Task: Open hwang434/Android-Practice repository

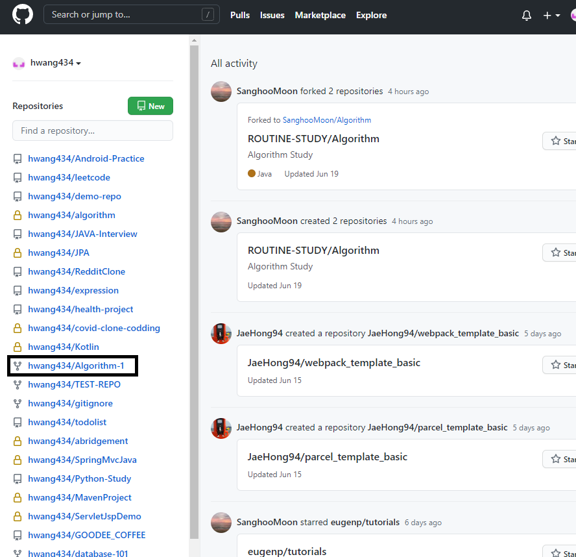Action: 86,158
